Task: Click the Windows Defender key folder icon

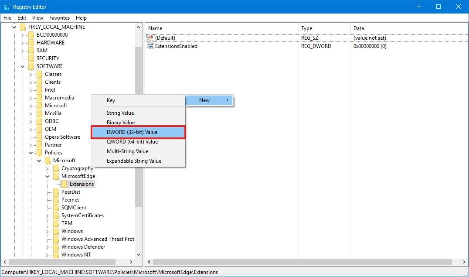Action: 56,246
